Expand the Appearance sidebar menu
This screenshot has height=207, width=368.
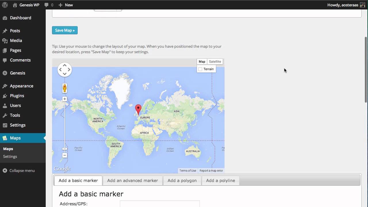[x=22, y=86]
